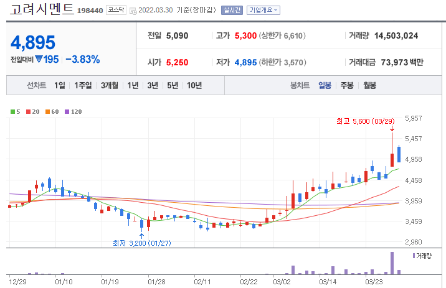Click the 전일 value 5,090
The height and width of the screenshot is (288, 446).
coord(177,36)
